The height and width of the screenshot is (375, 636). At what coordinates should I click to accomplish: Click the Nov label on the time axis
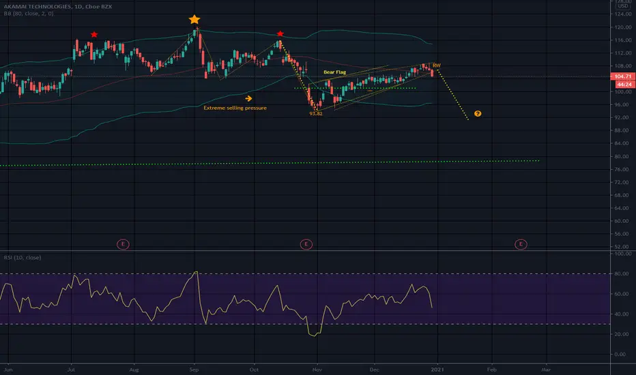317,370
